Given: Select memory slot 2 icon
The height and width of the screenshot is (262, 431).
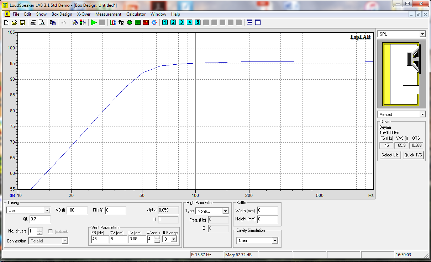Looking at the screenshot, I should point(173,22).
